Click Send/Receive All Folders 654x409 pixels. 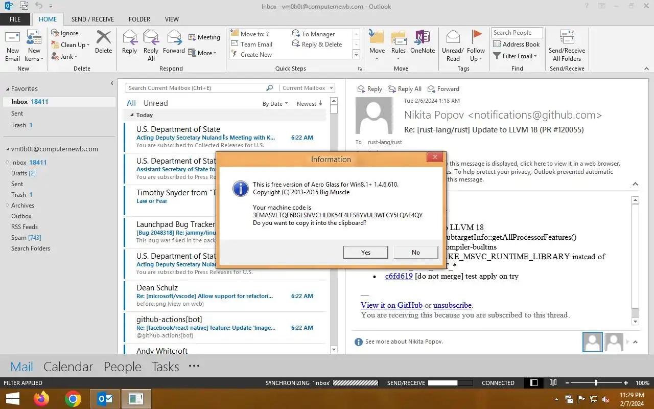pyautogui.click(x=567, y=46)
